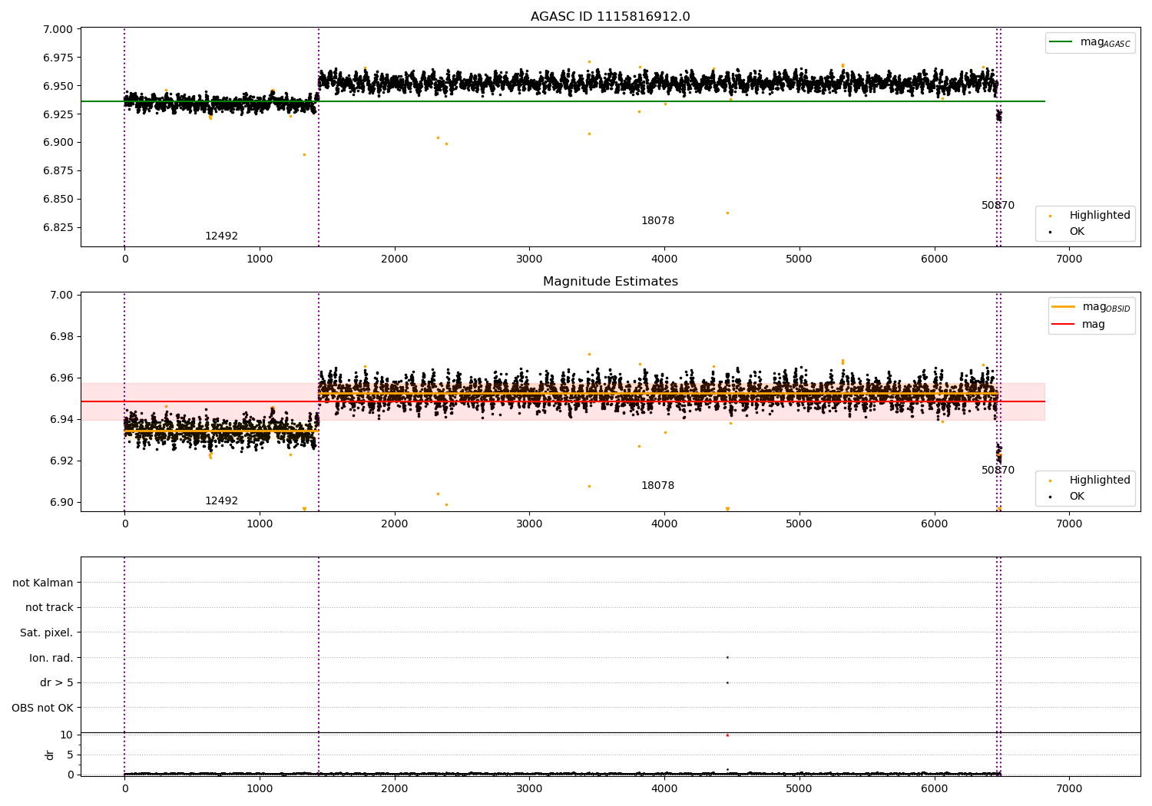Click the 50870 obsid annotation in the top plot
This screenshot has width=1152, height=806.
tap(998, 206)
